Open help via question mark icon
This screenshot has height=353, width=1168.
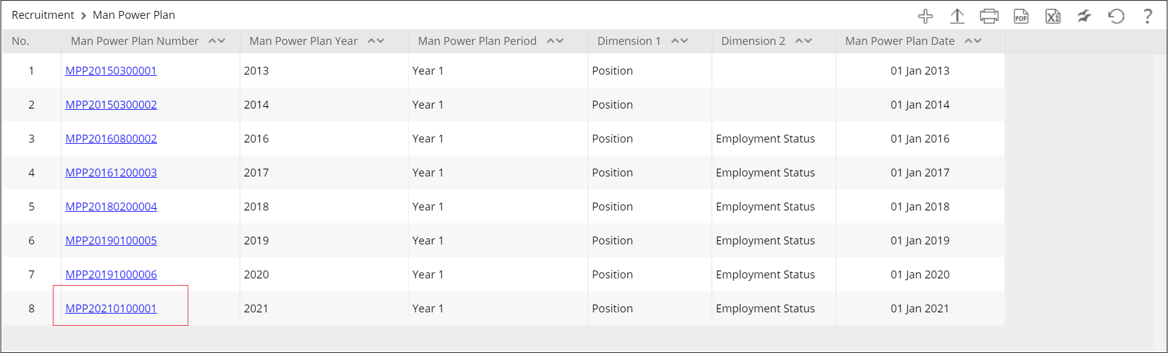pyautogui.click(x=1147, y=16)
